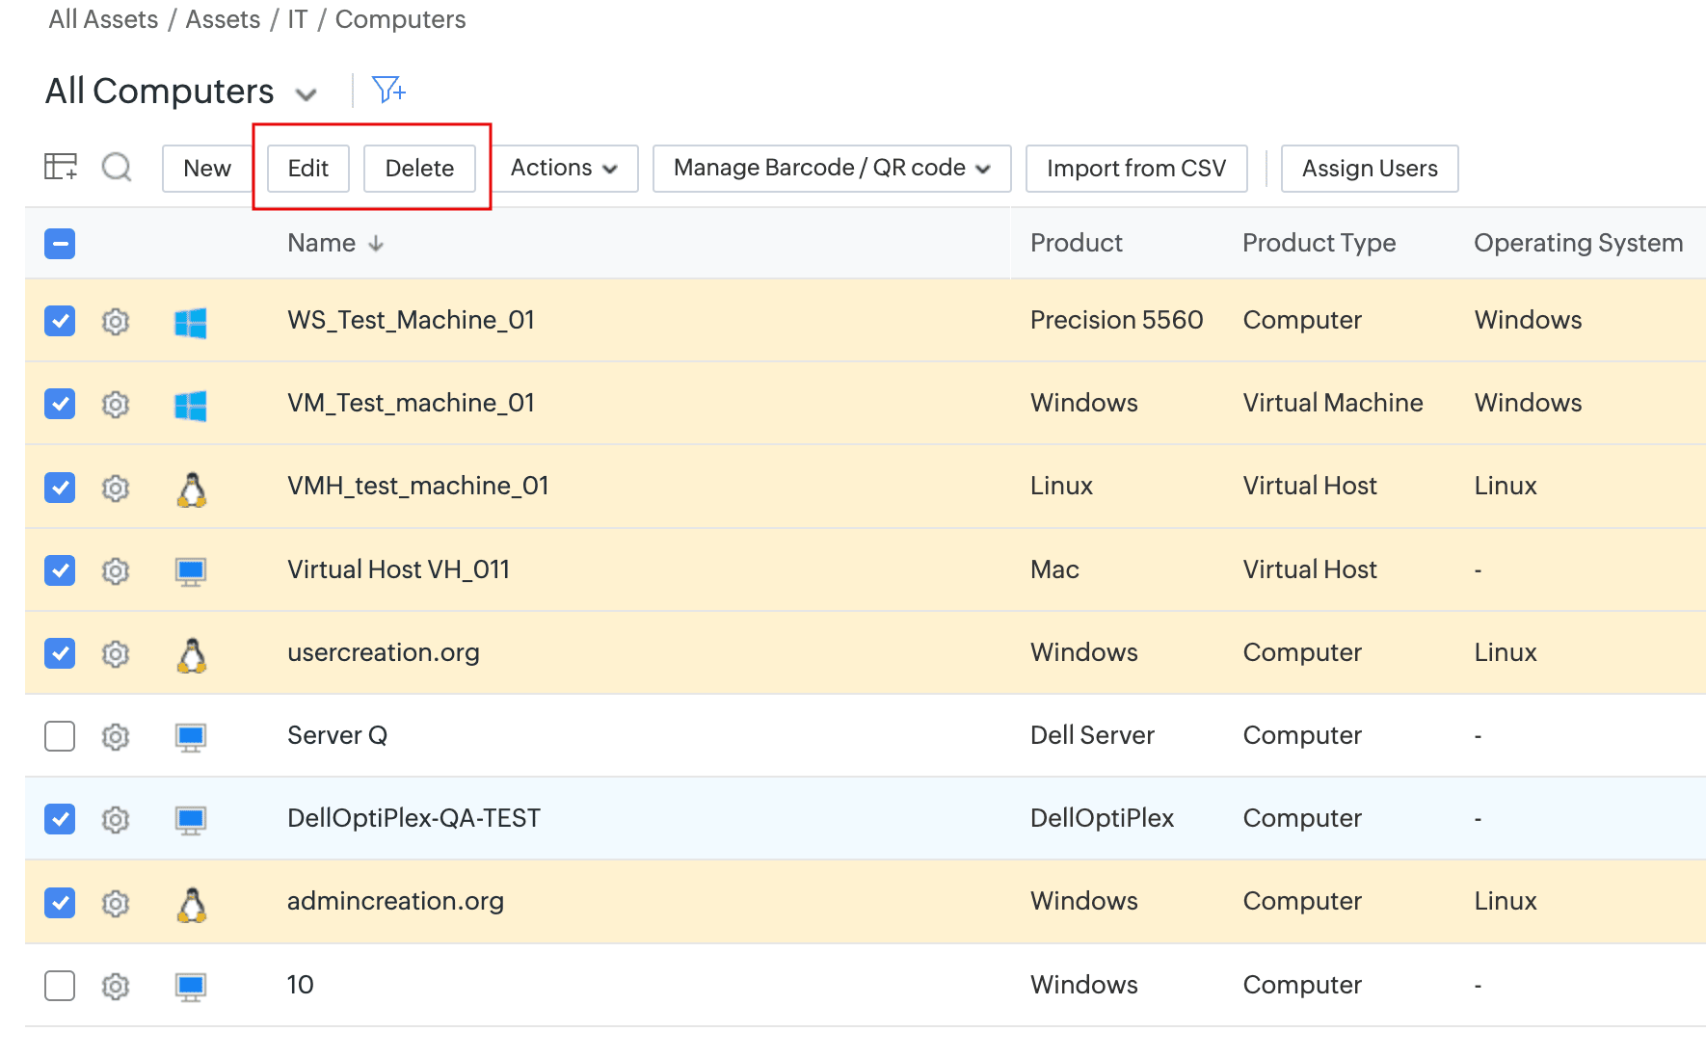Click Windows logo icon for VM_Test_machine_01
Image resolution: width=1706 pixels, height=1058 pixels.
pos(191,405)
